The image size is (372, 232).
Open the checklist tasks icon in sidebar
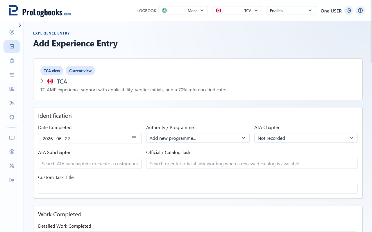[12, 75]
